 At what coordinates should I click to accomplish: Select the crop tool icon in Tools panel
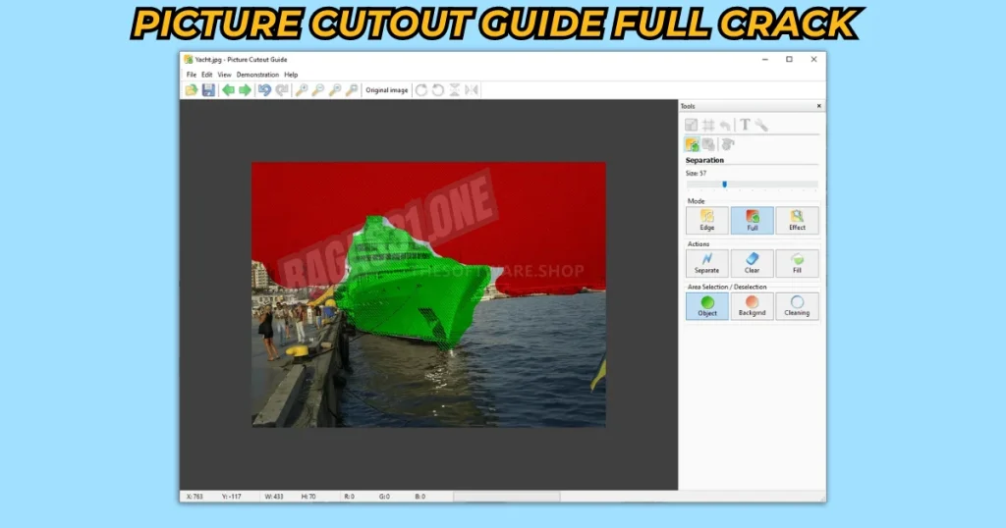(691, 125)
